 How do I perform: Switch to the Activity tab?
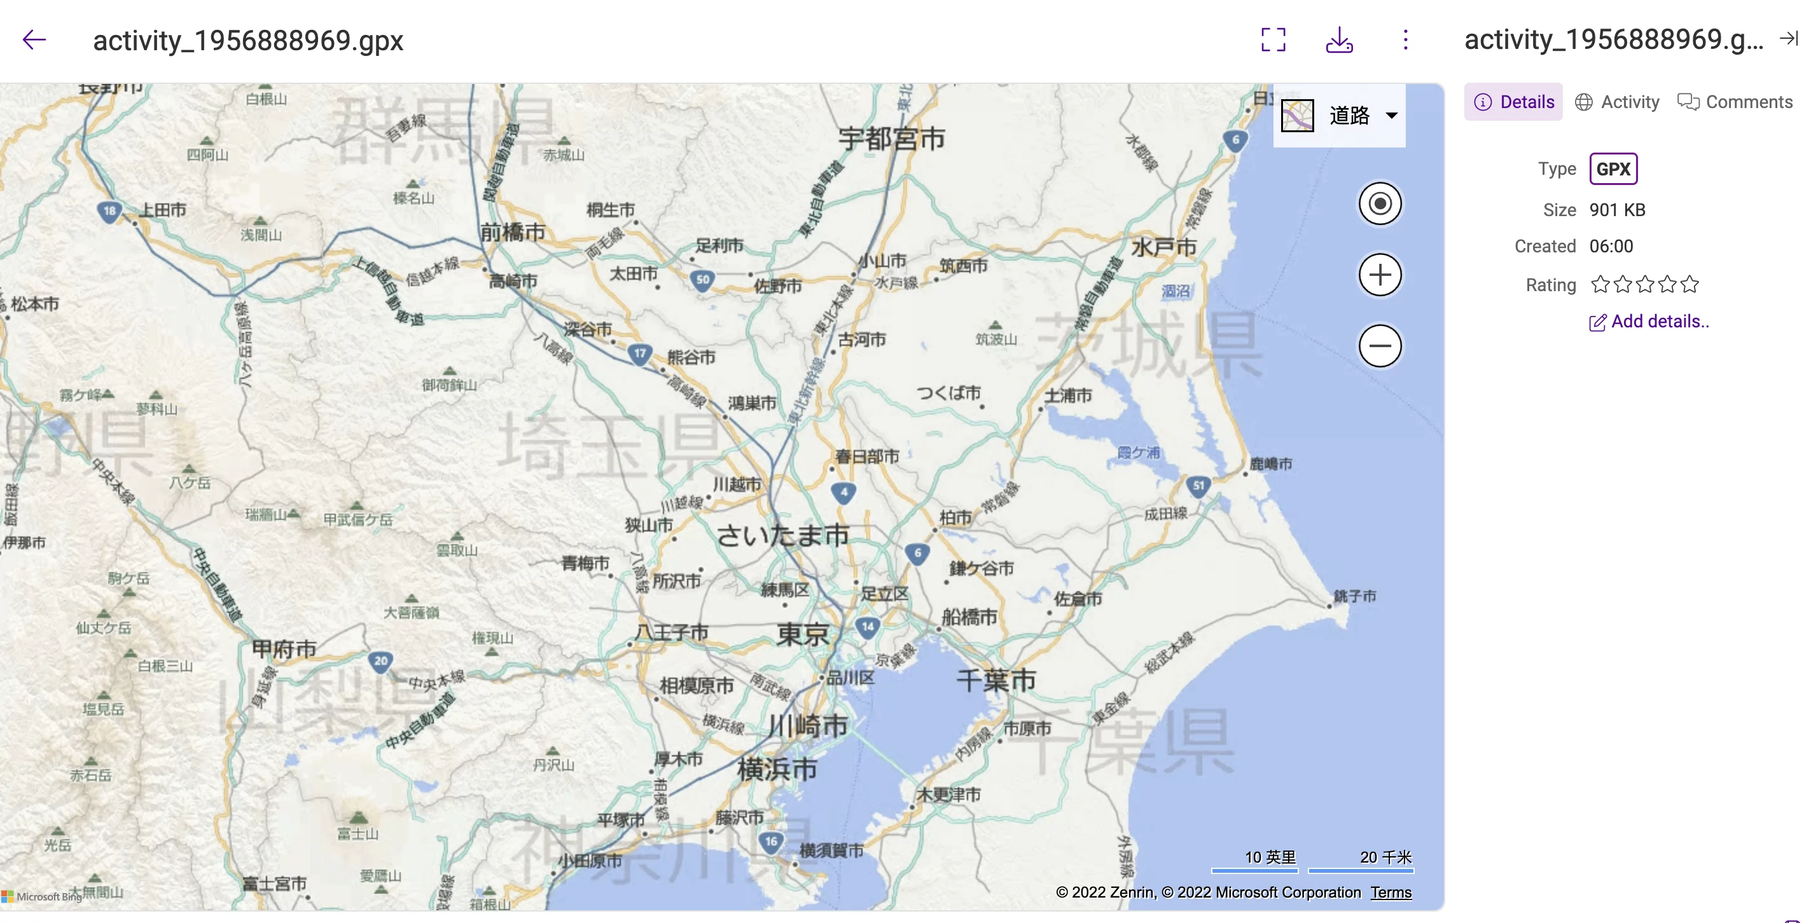coord(1616,102)
